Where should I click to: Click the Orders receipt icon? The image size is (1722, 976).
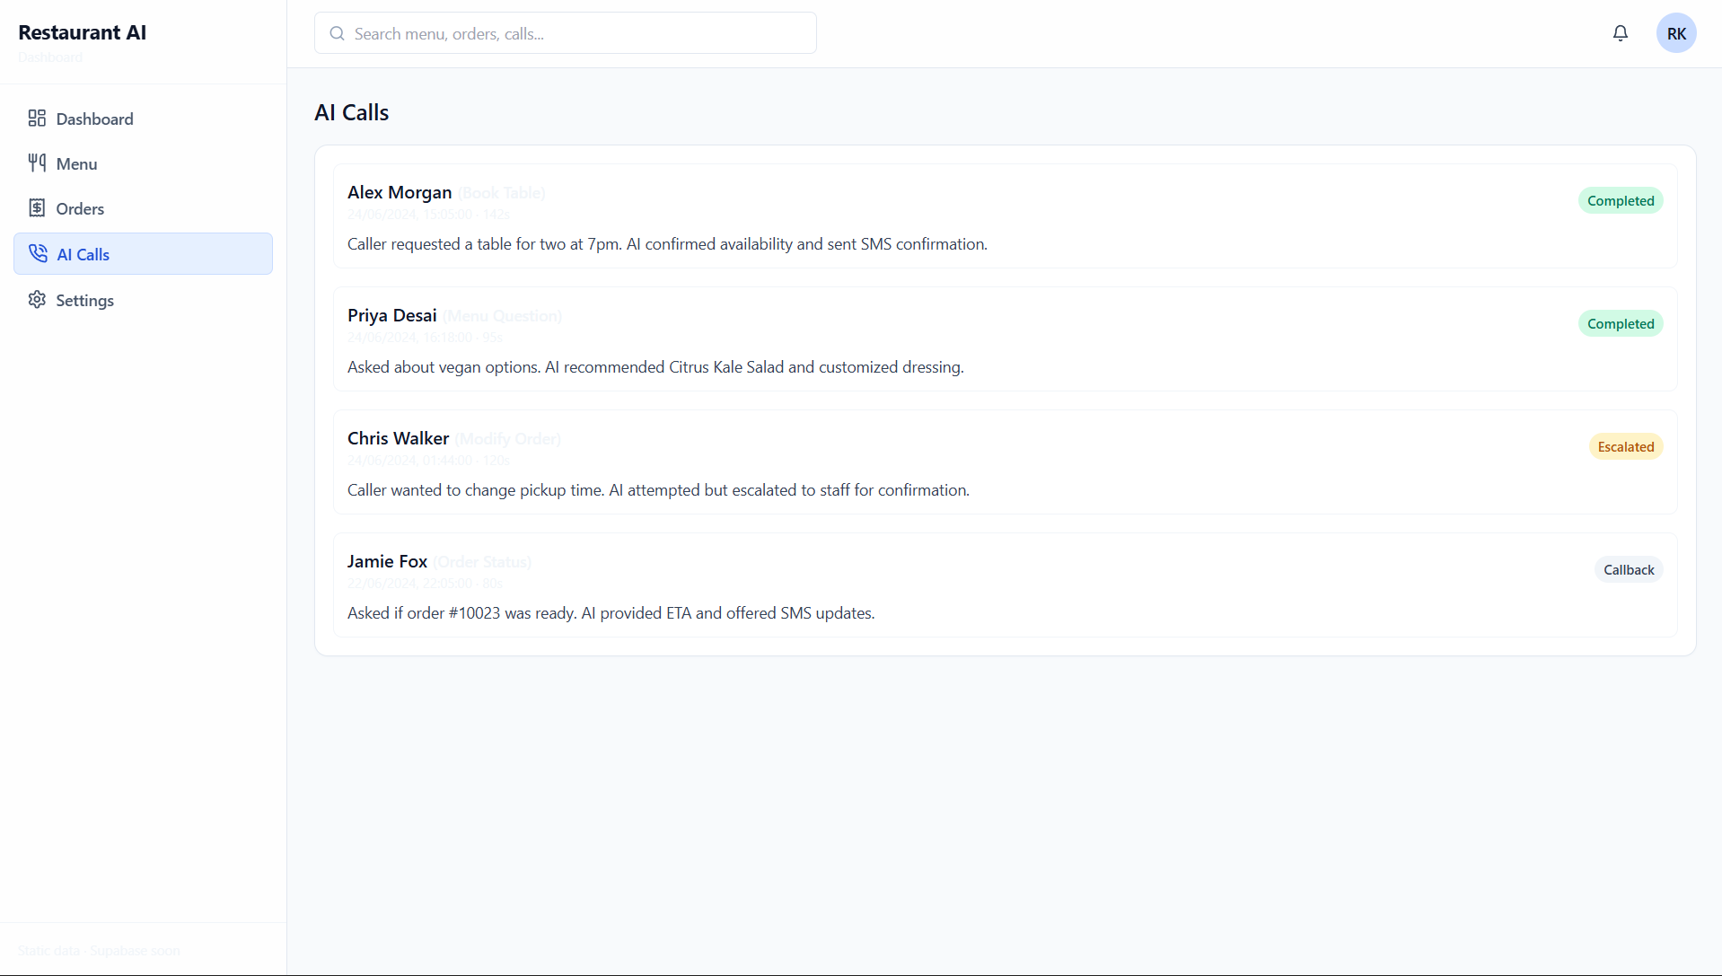click(x=37, y=208)
